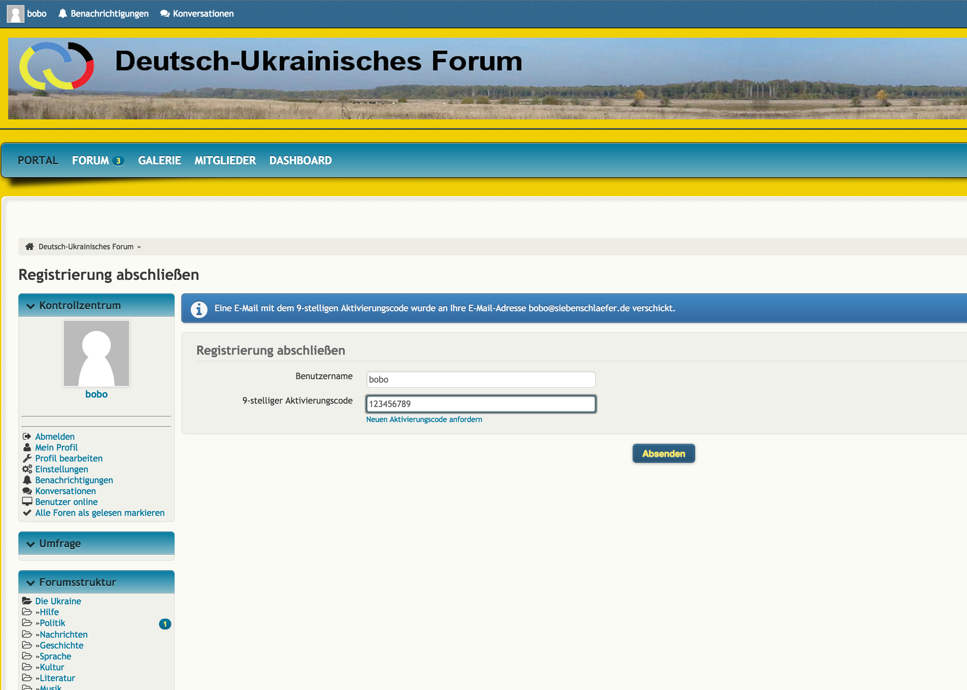Click the person icon beside Mein Profil
This screenshot has height=690, width=967.
27,448
